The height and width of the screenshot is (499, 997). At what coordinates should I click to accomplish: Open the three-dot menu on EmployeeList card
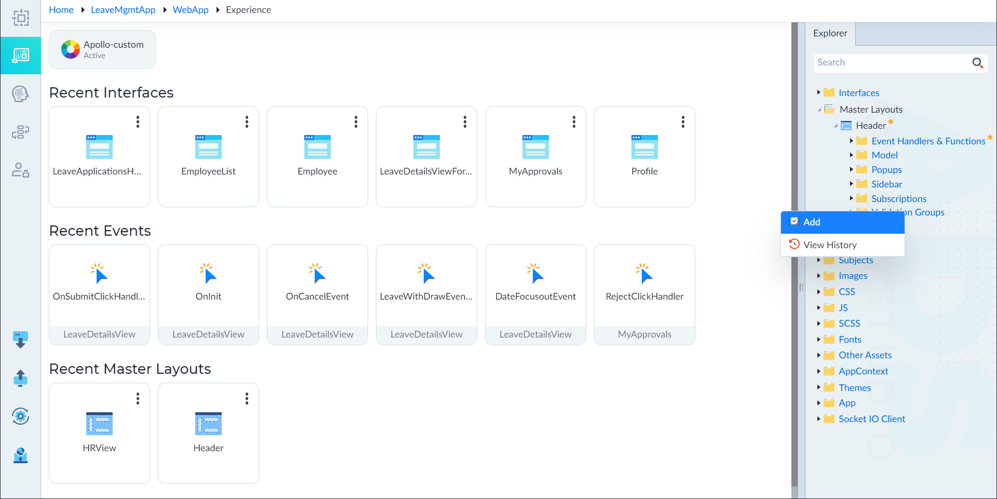click(x=247, y=122)
